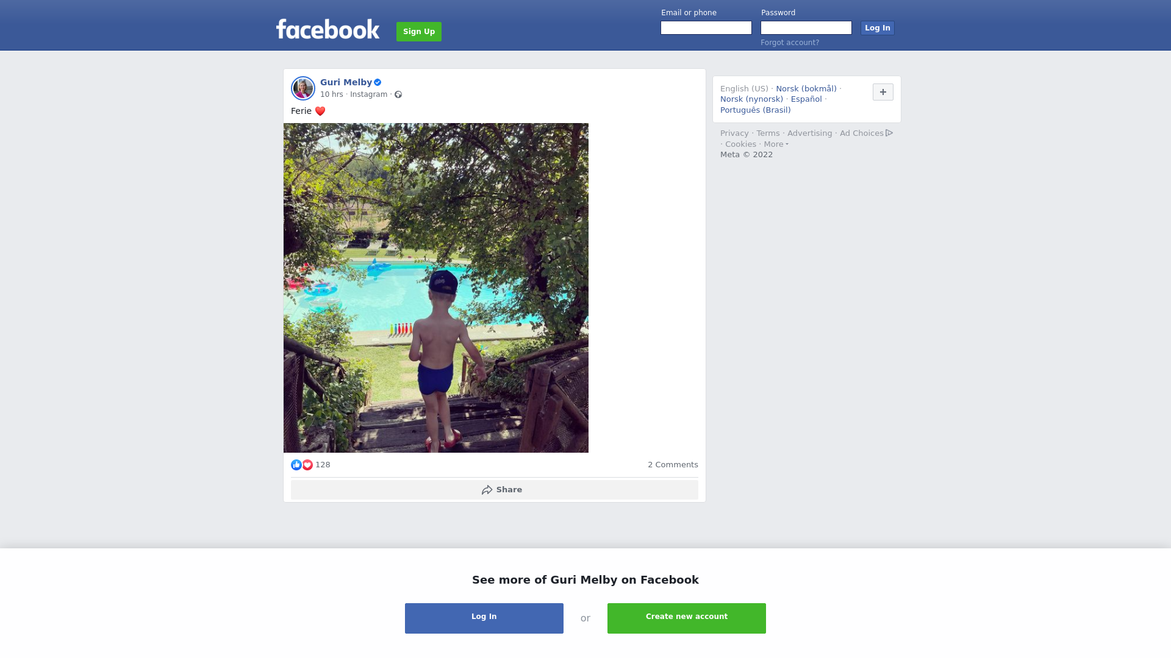Open the 2 Comments link
Viewport: 1171px width, 658px height.
673,465
